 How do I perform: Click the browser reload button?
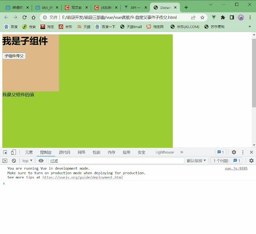point(24,18)
